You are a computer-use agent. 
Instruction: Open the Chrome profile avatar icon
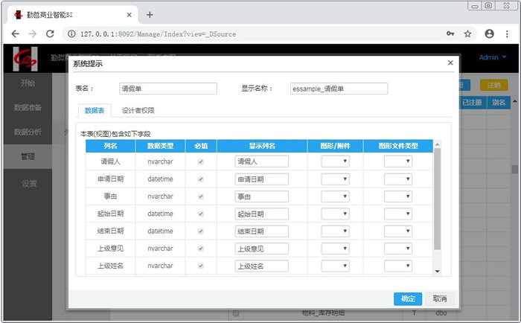(489, 33)
